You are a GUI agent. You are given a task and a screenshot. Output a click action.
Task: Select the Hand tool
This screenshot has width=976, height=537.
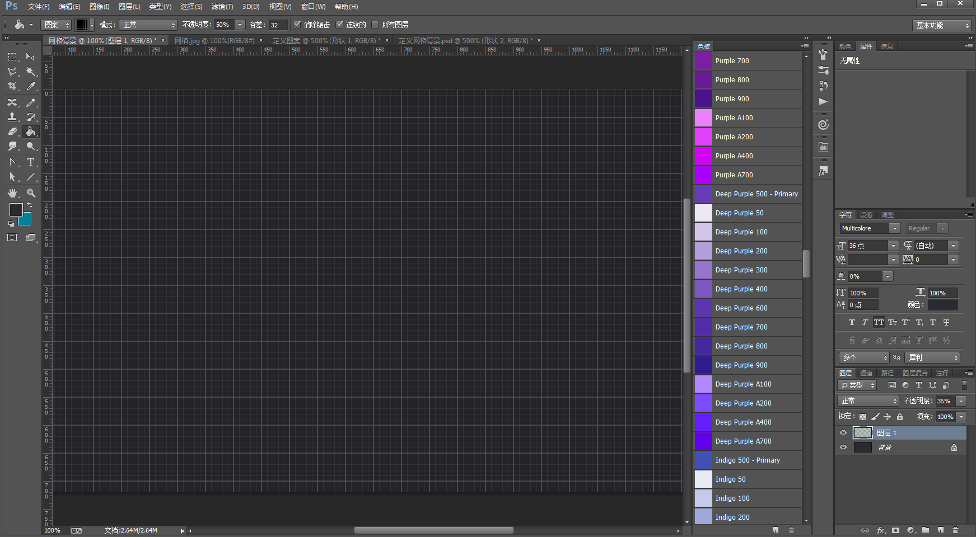tap(12, 193)
